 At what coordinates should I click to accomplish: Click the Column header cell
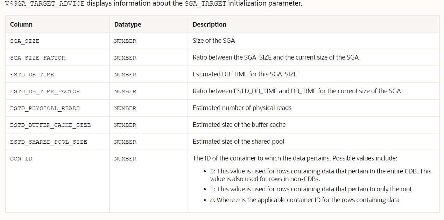tap(57, 24)
